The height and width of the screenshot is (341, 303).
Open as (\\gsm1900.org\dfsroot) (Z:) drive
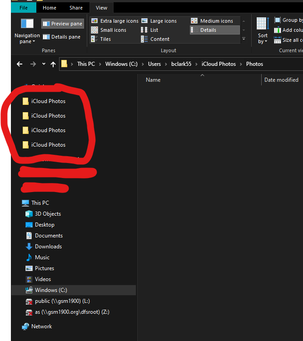[x=67, y=312]
